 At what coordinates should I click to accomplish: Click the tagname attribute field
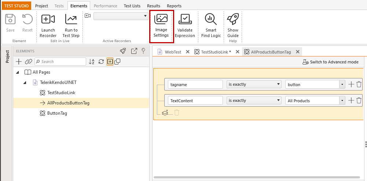pos(195,84)
